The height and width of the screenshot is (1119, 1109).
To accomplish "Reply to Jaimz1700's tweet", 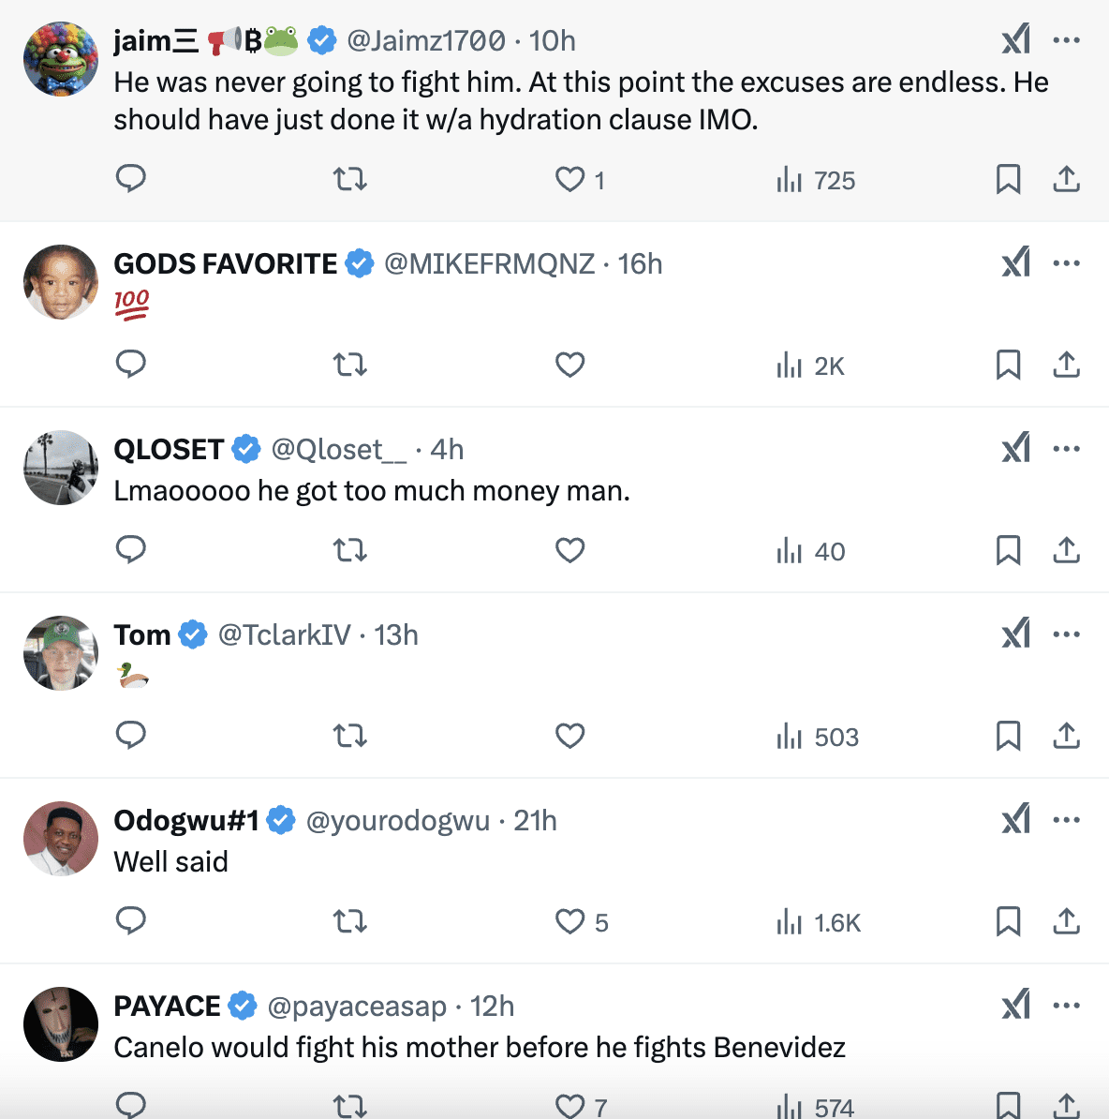I will [131, 178].
